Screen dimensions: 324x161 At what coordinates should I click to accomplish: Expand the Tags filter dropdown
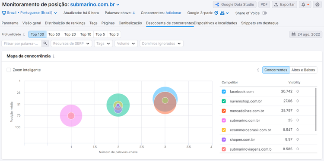pyautogui.click(x=103, y=43)
